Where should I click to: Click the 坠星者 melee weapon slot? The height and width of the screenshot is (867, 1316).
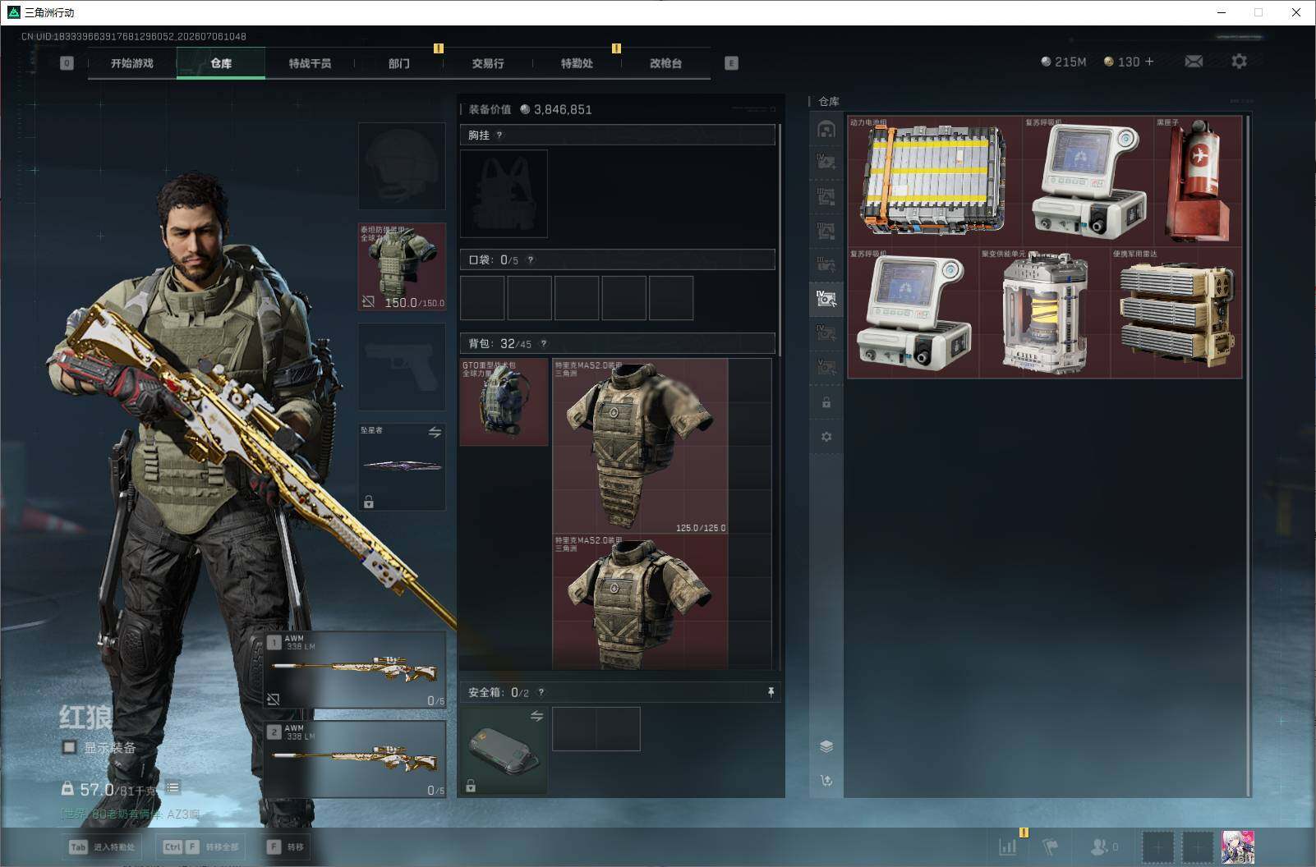tap(402, 467)
